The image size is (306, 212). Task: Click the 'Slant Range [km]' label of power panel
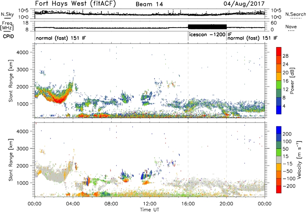11,81
